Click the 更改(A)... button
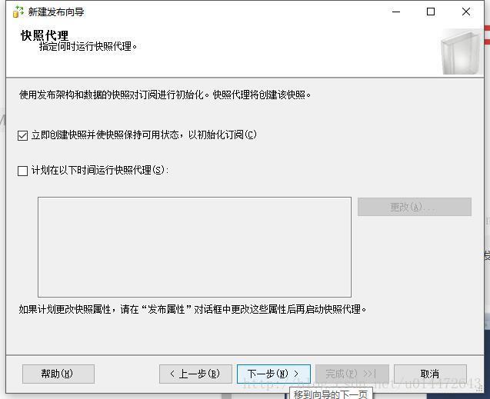The width and height of the screenshot is (490, 399). 415,207
